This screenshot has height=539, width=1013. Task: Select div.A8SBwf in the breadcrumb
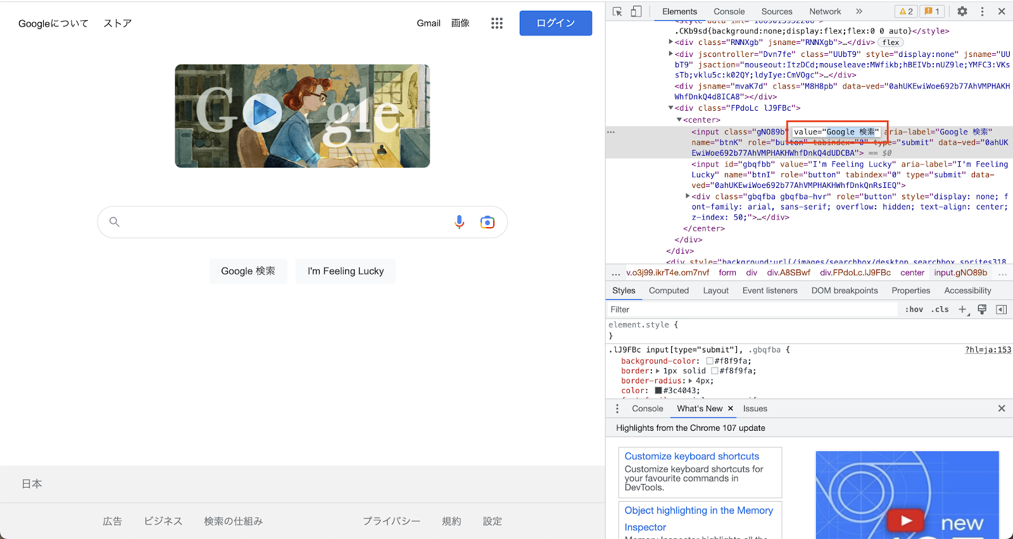788,273
